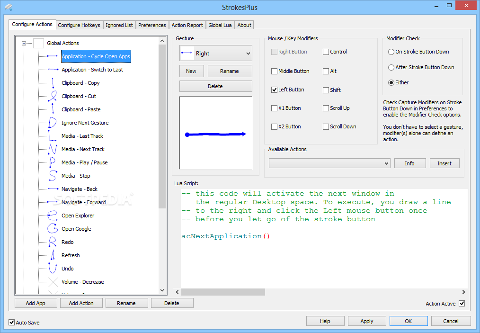Screen dimensions: 480x333
Task: Click the Refresh gesture icon
Action: coord(53,255)
